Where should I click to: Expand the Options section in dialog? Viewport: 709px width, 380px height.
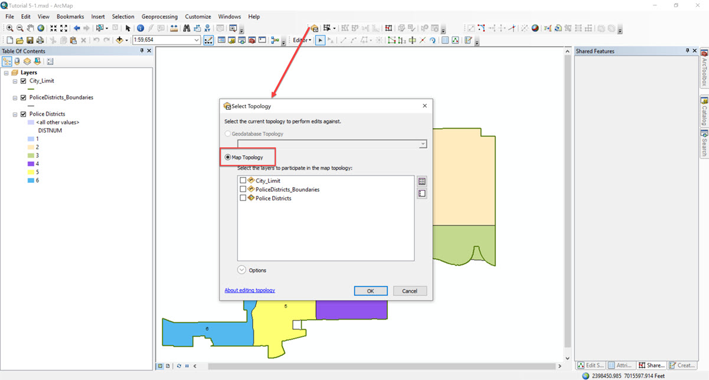[241, 270]
